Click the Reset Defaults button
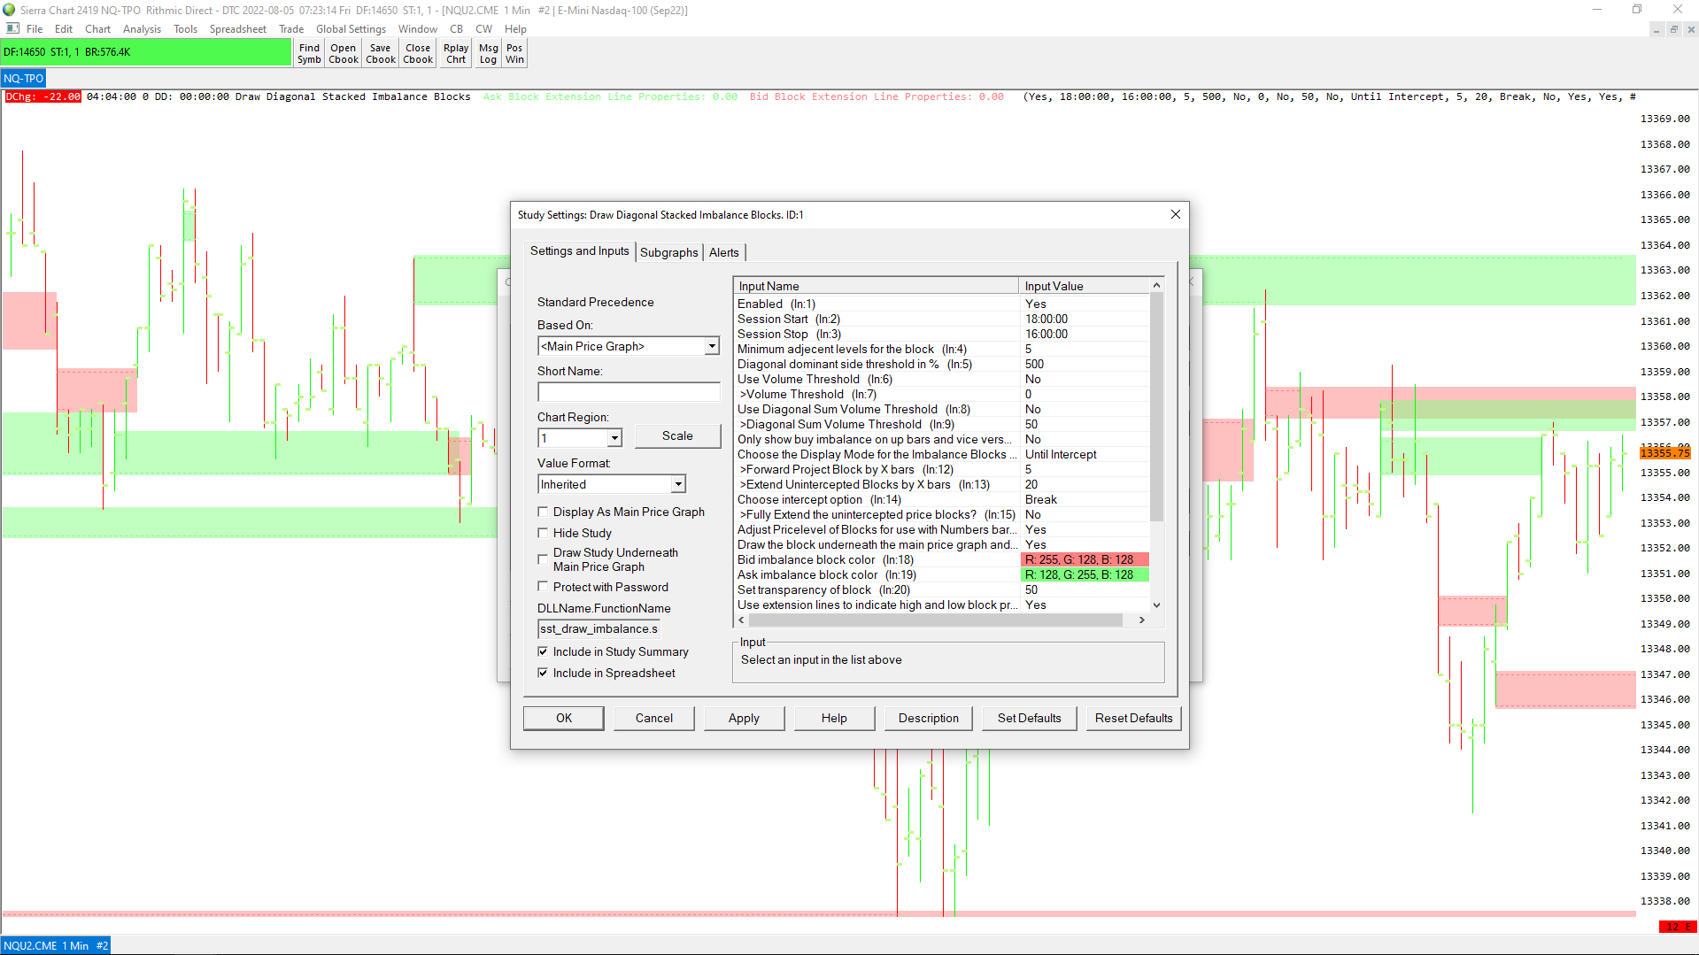Screen dimensions: 1699x955 (1133, 718)
